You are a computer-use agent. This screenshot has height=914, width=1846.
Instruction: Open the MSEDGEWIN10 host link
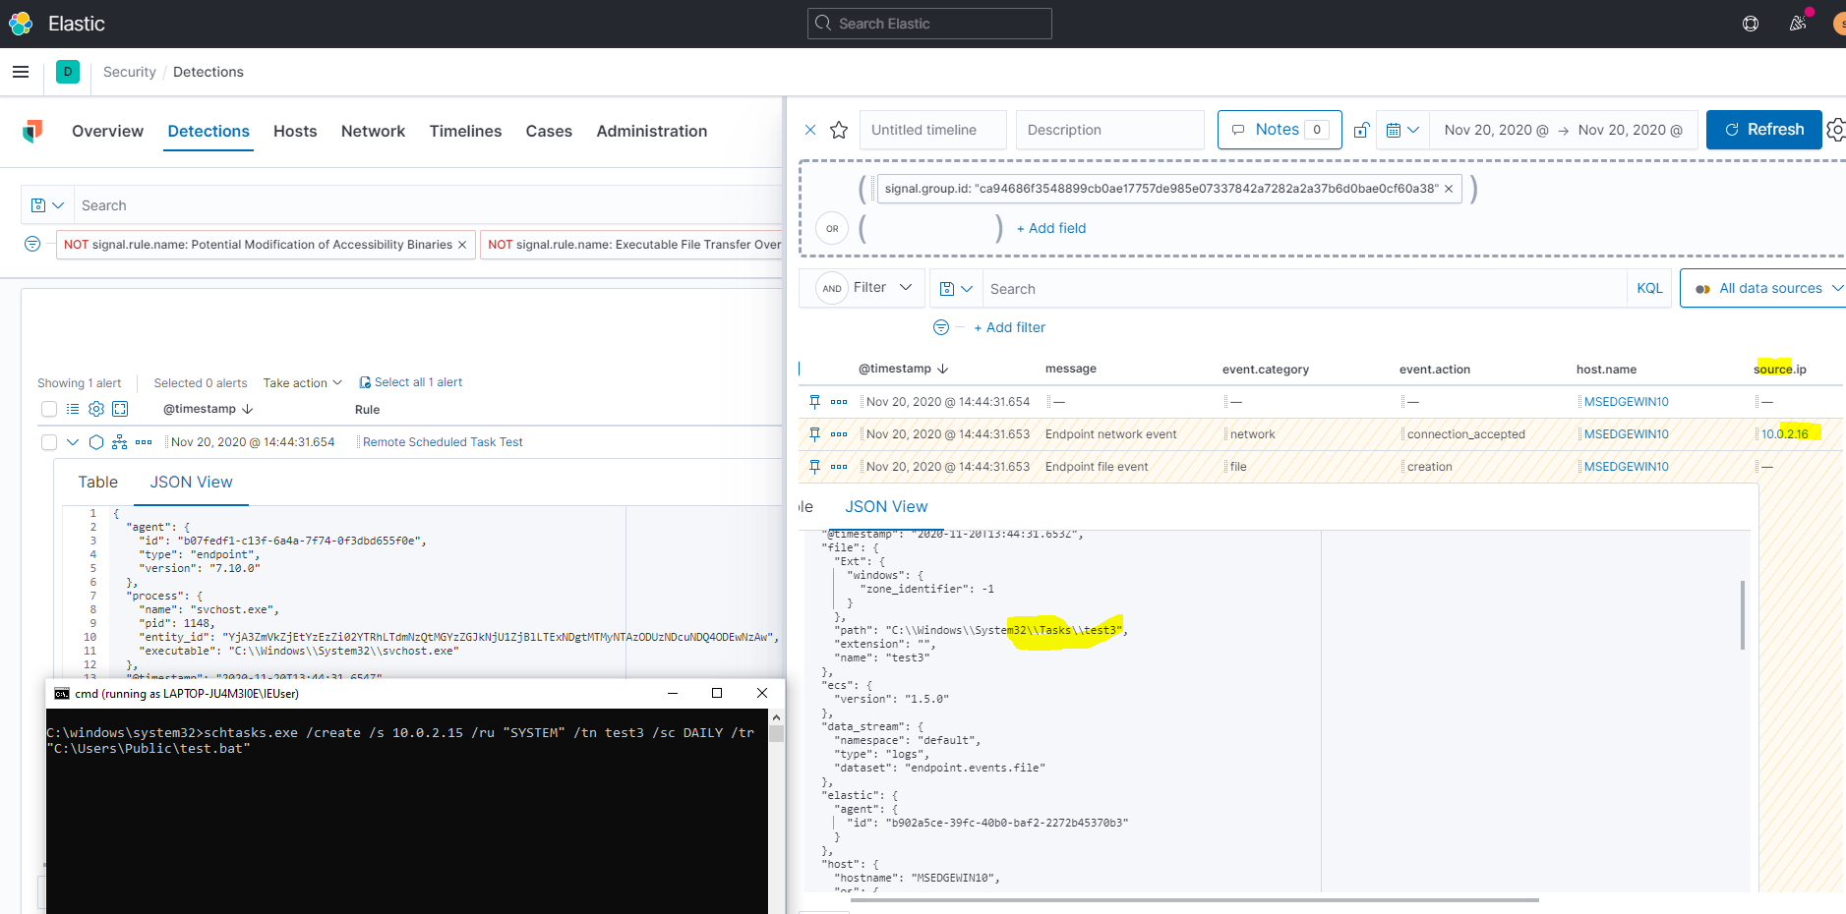click(1624, 401)
